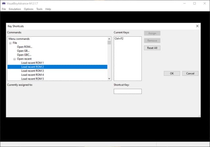The image size is (210, 147).
Task: Click the commands list scroll down arrow
Action: tap(109, 79)
